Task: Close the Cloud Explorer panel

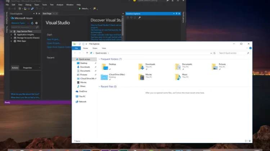Action: [39, 14]
